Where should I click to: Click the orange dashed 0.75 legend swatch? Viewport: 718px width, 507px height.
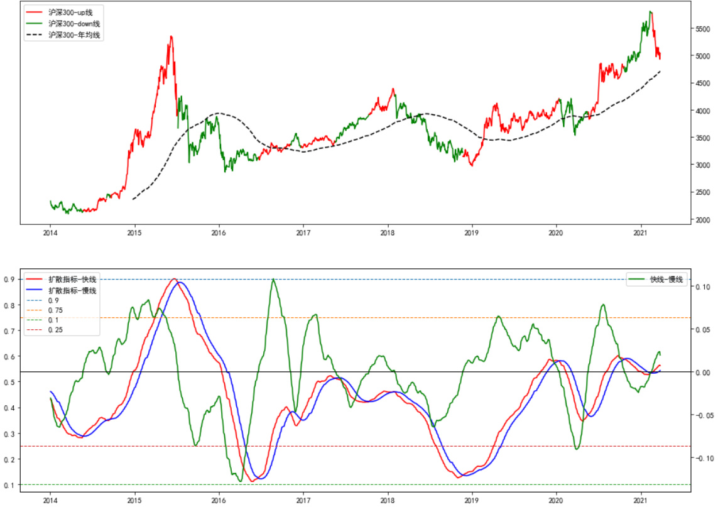[35, 310]
